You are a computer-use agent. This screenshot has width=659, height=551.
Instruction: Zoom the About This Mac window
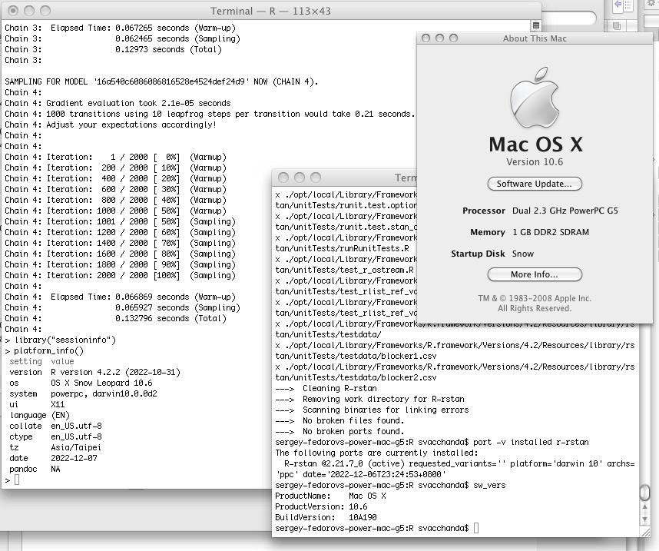(x=453, y=38)
